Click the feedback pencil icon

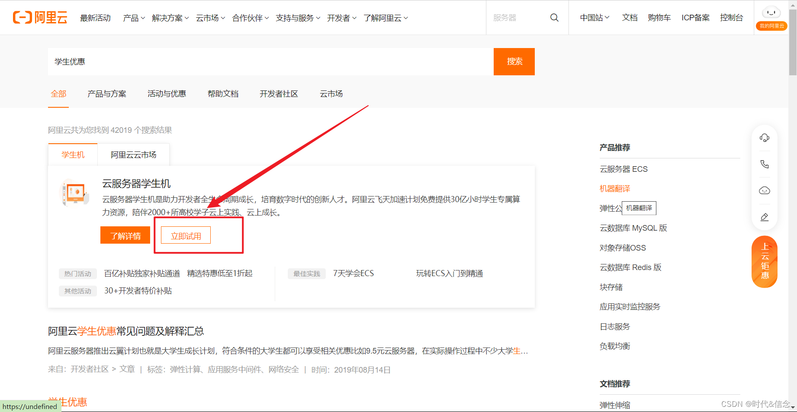tap(765, 217)
